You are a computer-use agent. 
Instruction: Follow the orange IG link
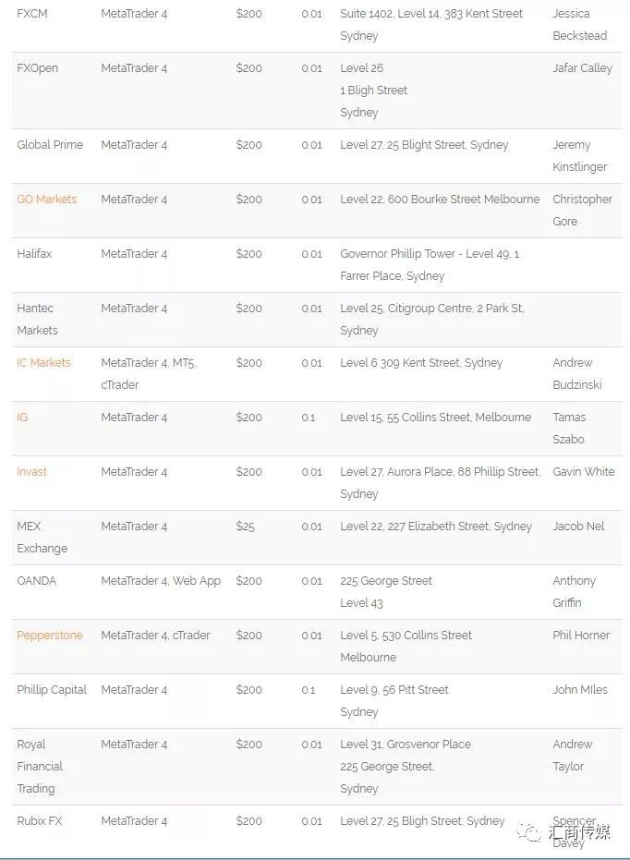[22, 418]
